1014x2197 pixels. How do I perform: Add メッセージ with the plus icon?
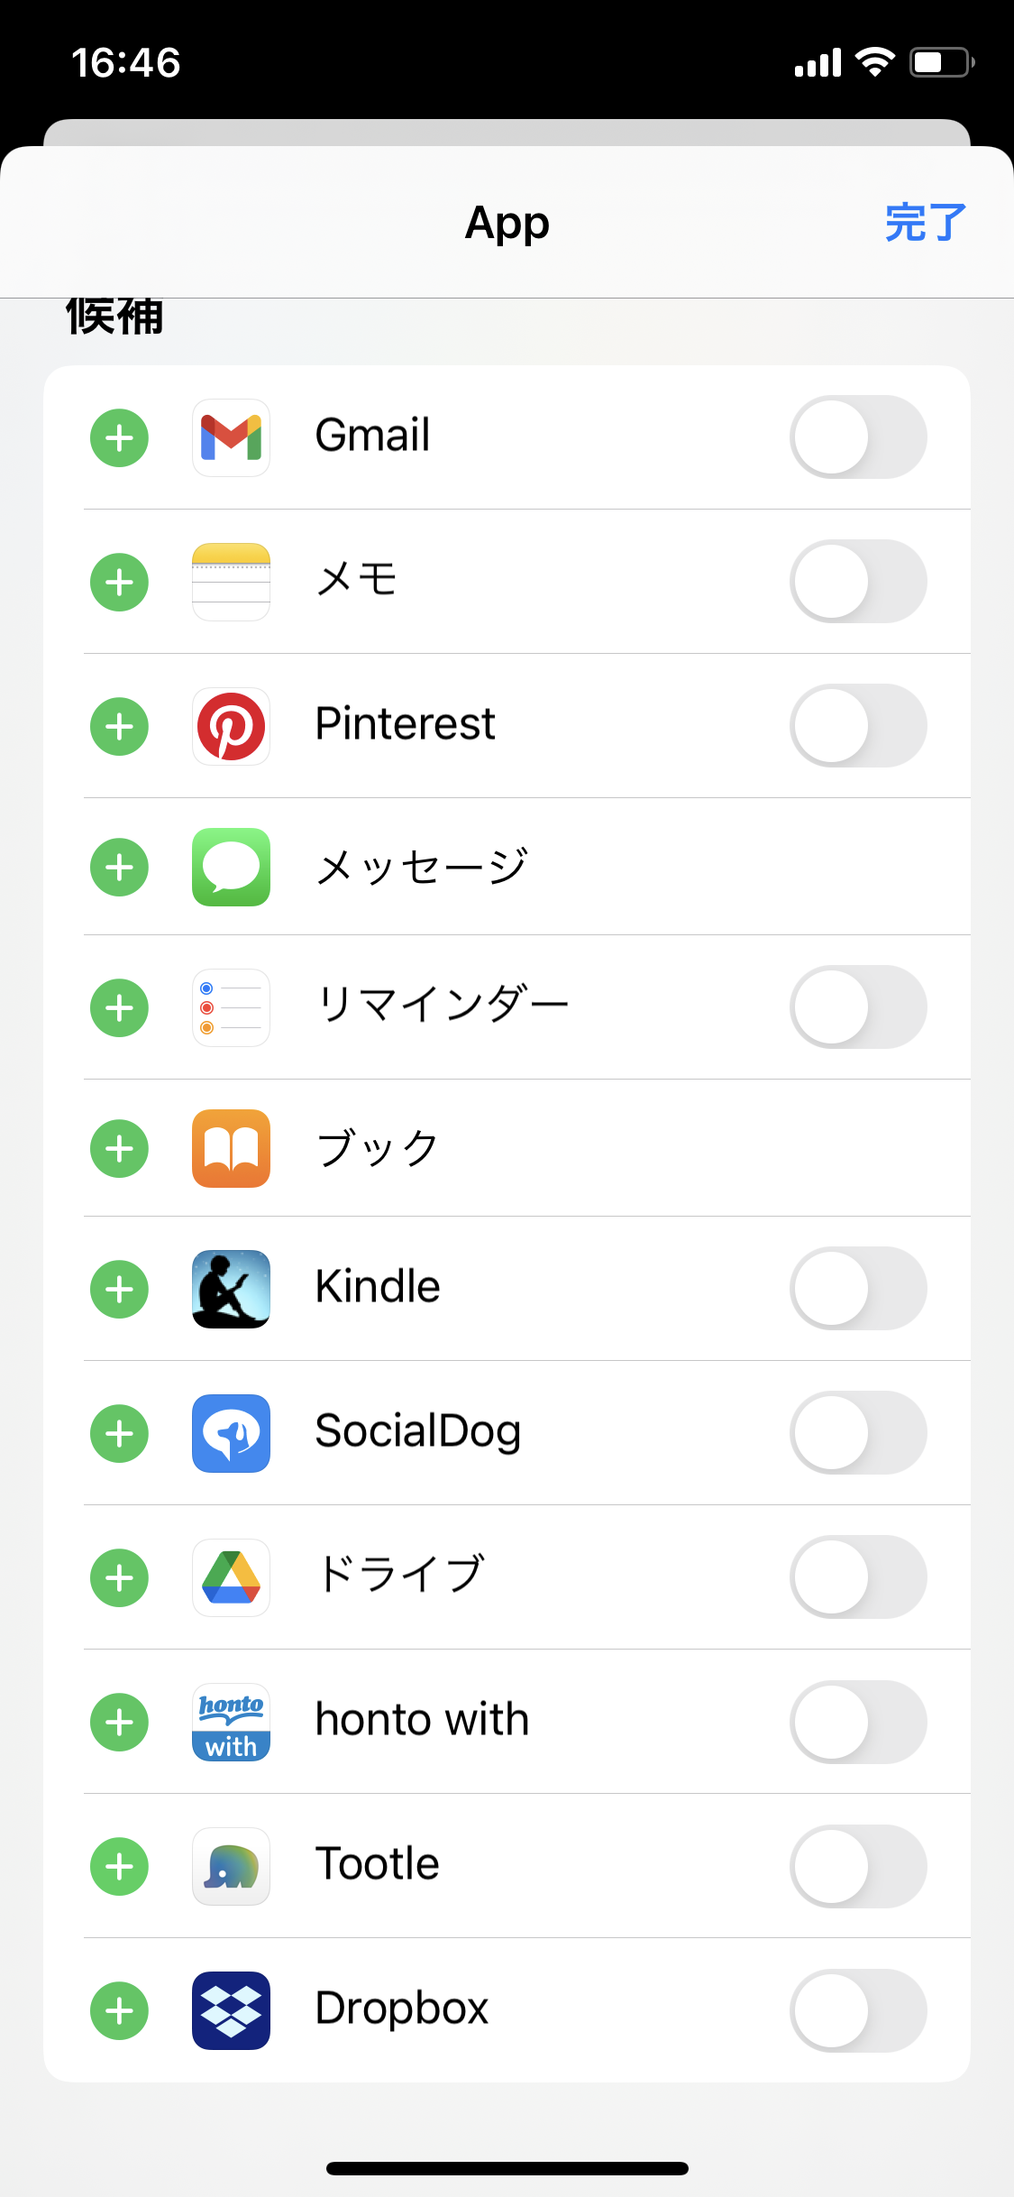point(119,868)
